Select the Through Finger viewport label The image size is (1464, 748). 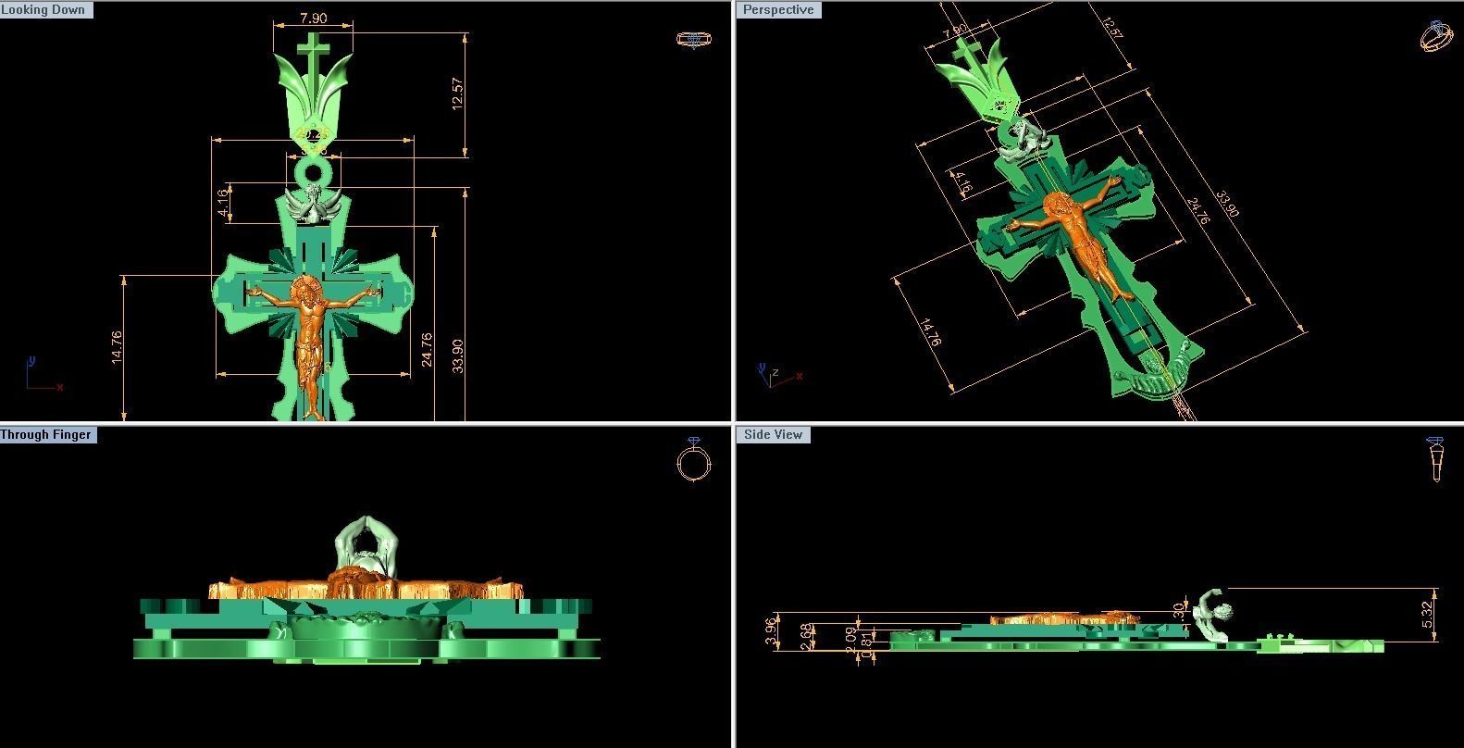(x=48, y=434)
